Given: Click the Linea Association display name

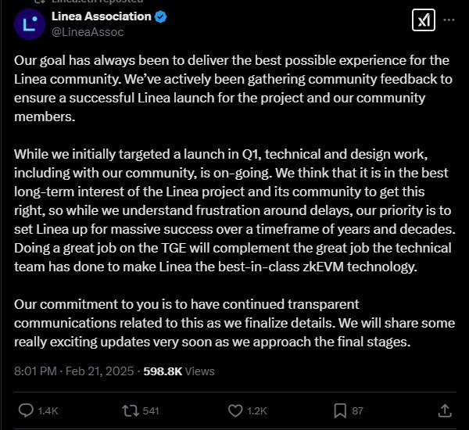Looking at the screenshot, I should point(102,16).
